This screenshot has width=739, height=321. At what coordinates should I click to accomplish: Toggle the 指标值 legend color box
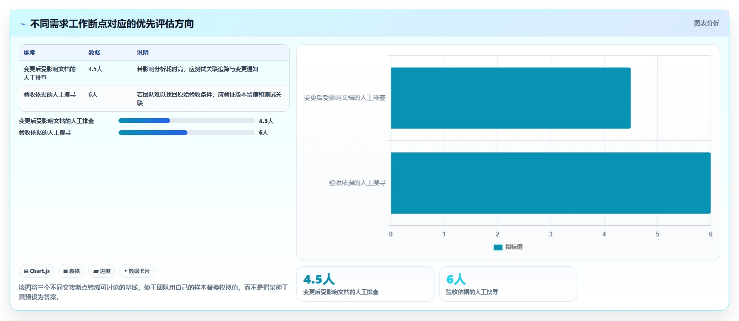498,247
